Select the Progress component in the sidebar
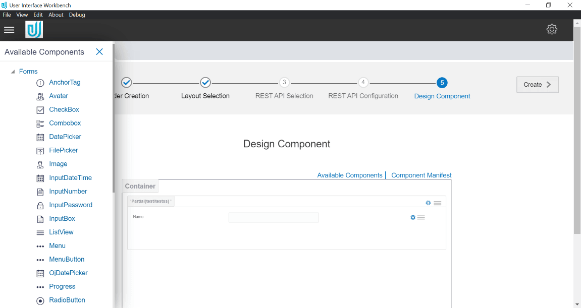 62,286
